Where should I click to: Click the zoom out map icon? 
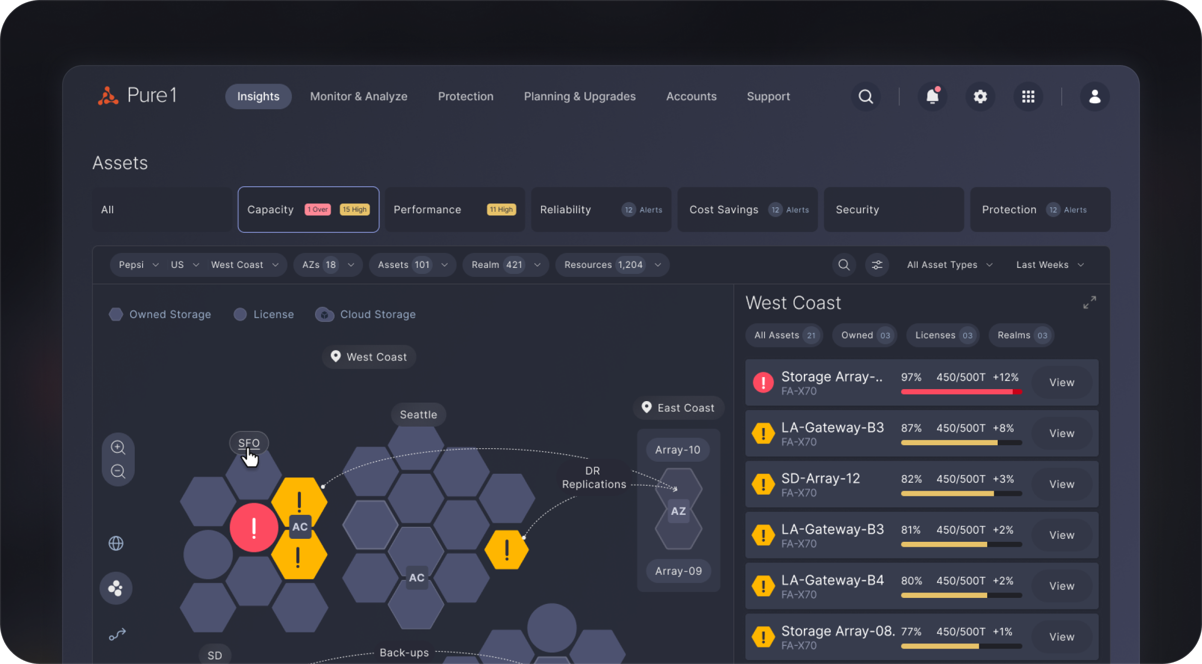[x=118, y=471]
